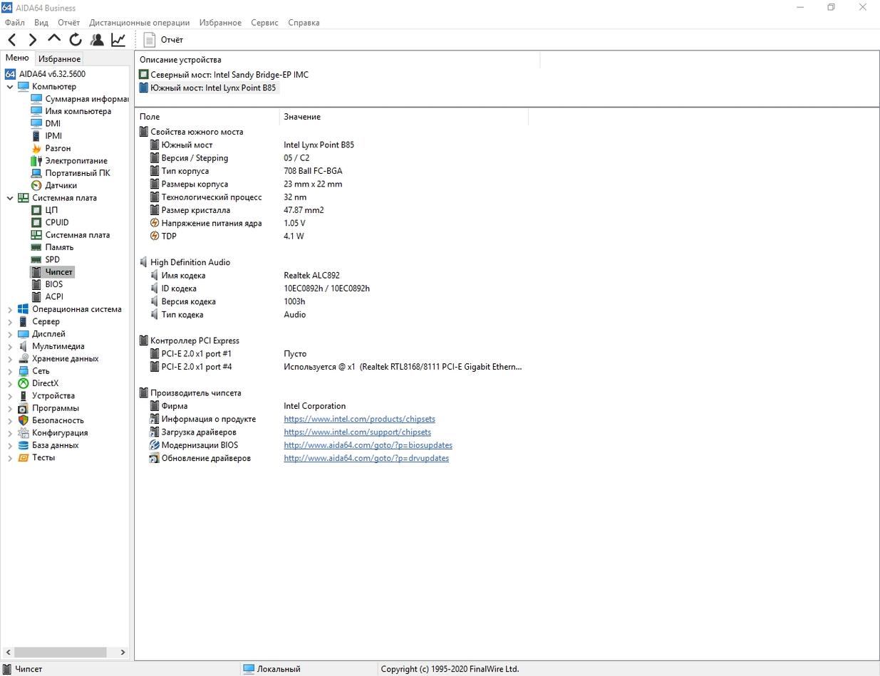
Task: Click the ЦП processor icon
Action: 36,210
